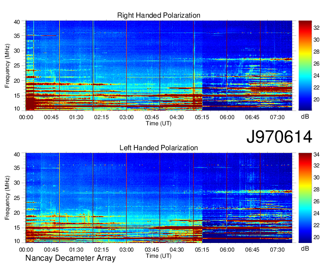
Task: Click the 04:30 tick on Left Handed plot
Action: 177,250
